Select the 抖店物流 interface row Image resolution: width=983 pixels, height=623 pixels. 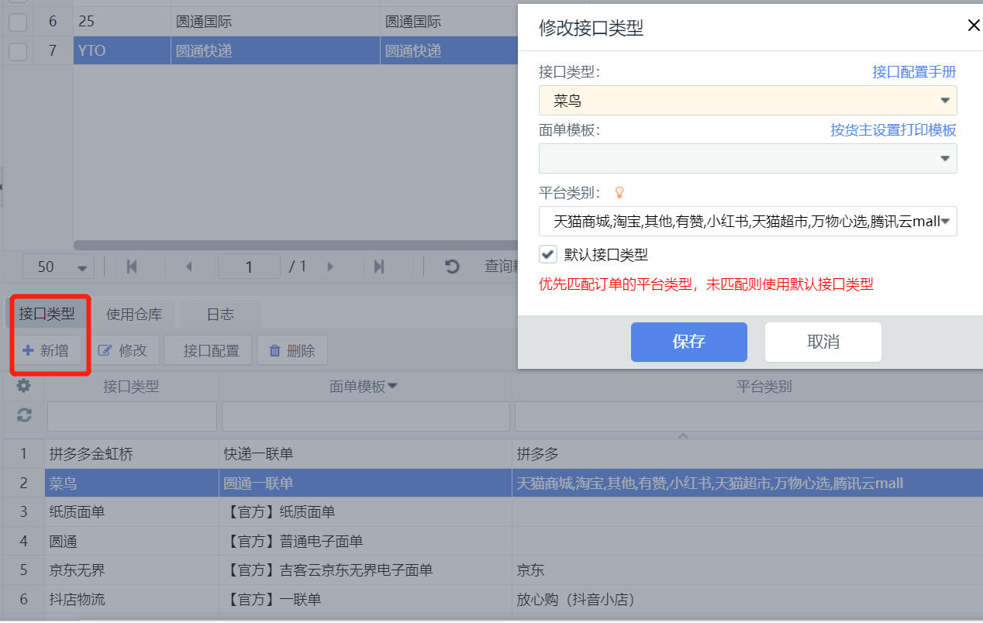pos(491,600)
